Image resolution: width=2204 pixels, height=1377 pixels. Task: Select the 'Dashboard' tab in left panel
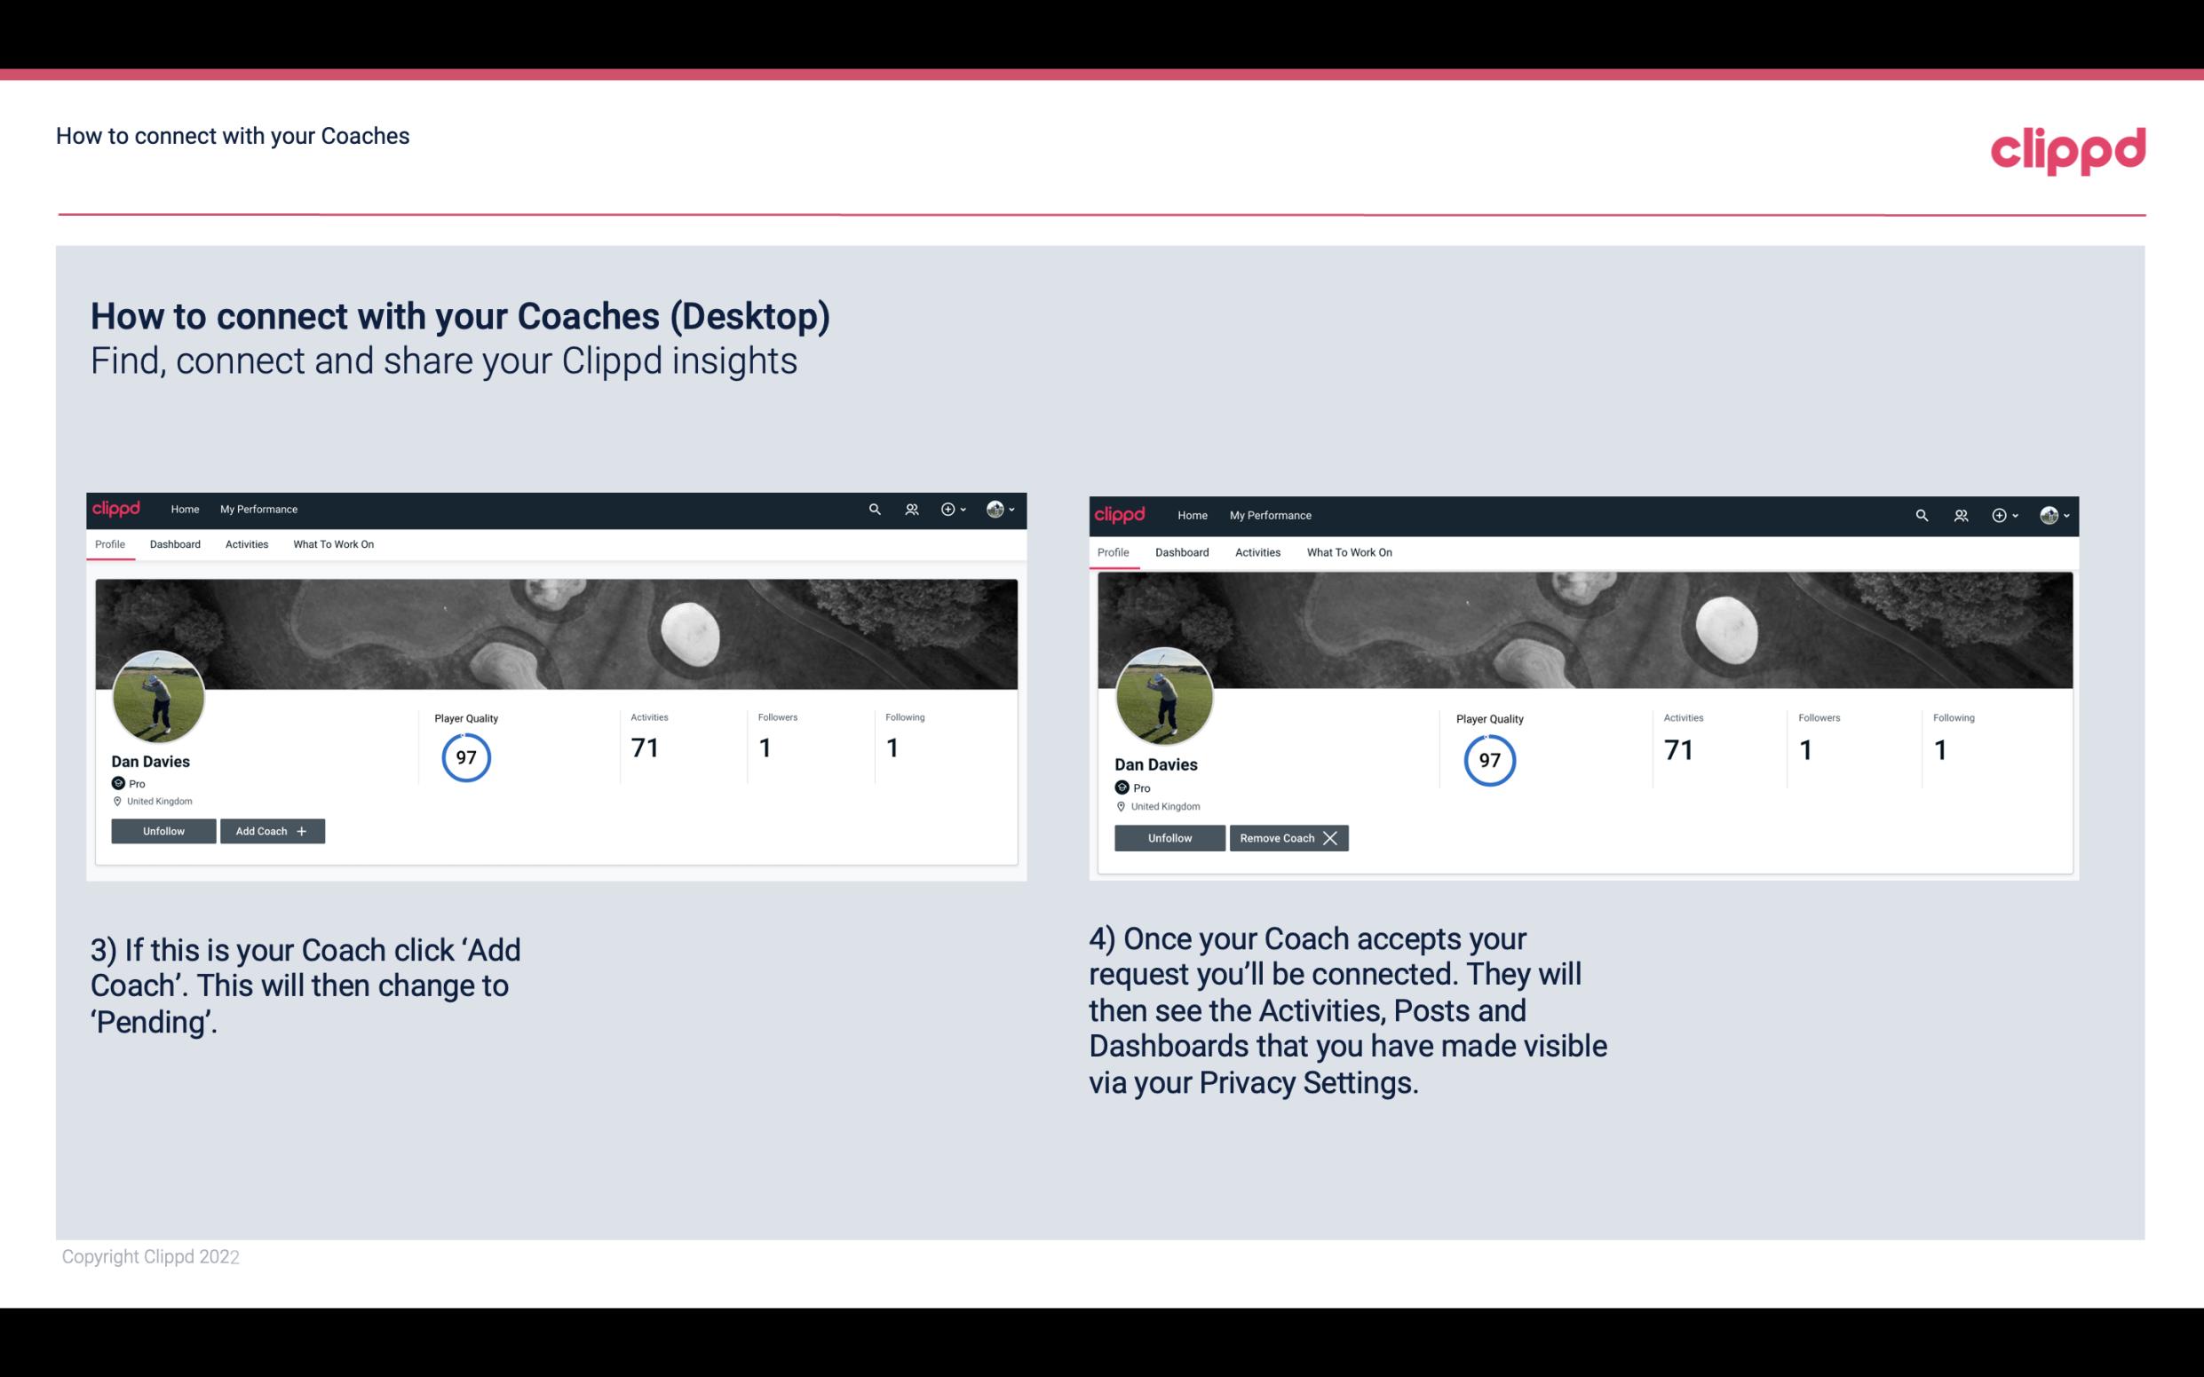(x=175, y=544)
